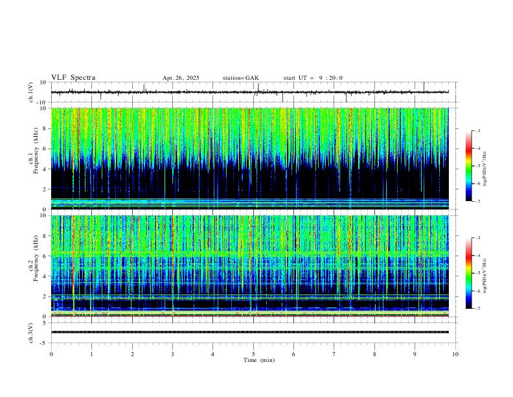
Task: Click the 'ch.1(V)' axis label
Action: (31, 92)
